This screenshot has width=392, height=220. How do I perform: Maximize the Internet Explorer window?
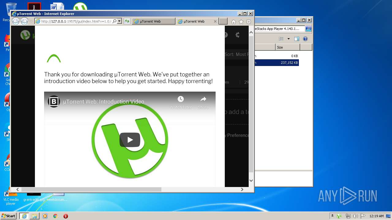[x=245, y=13]
